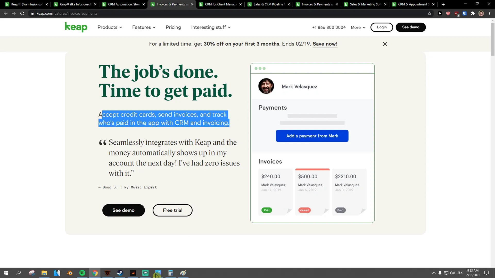Click the See demo CTA button
The width and height of the screenshot is (495, 278).
click(123, 210)
